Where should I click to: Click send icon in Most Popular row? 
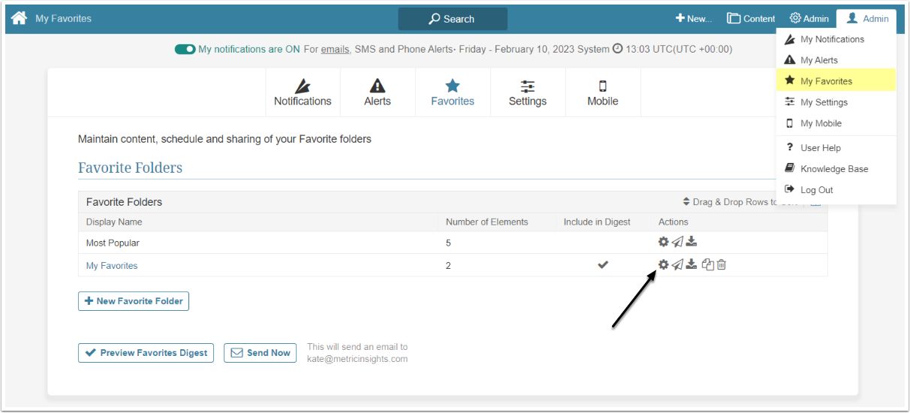(677, 242)
